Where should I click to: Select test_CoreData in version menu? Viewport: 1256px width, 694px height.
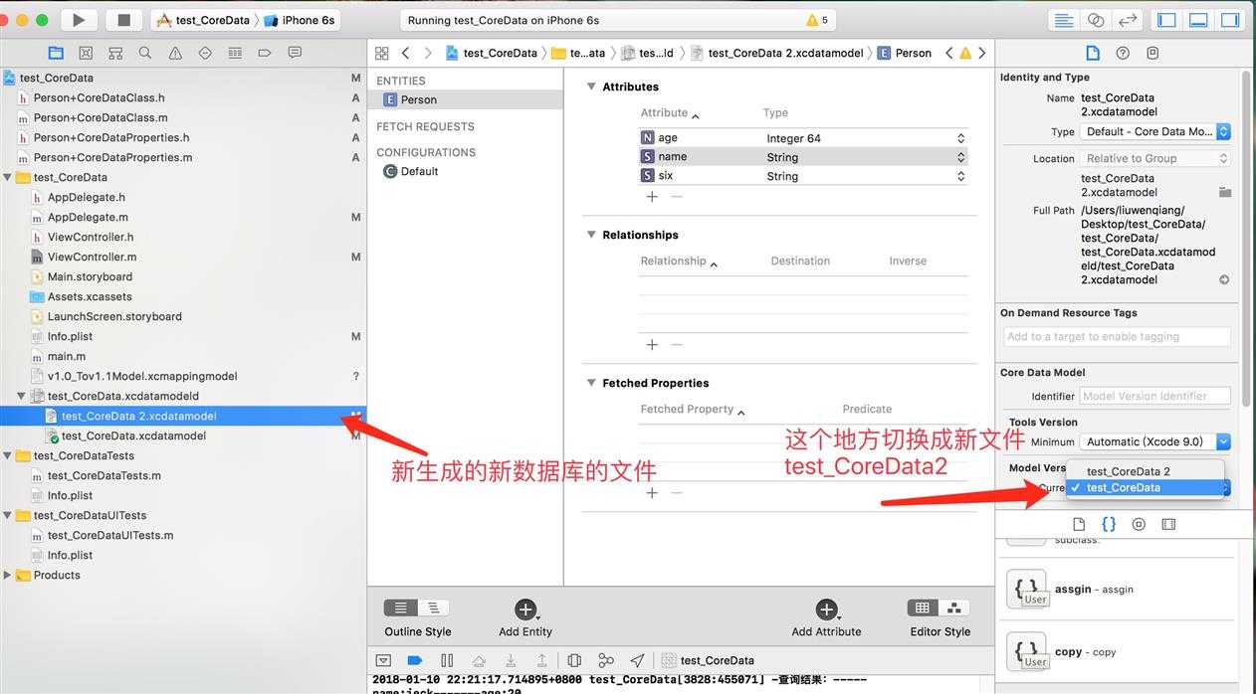(x=1145, y=487)
